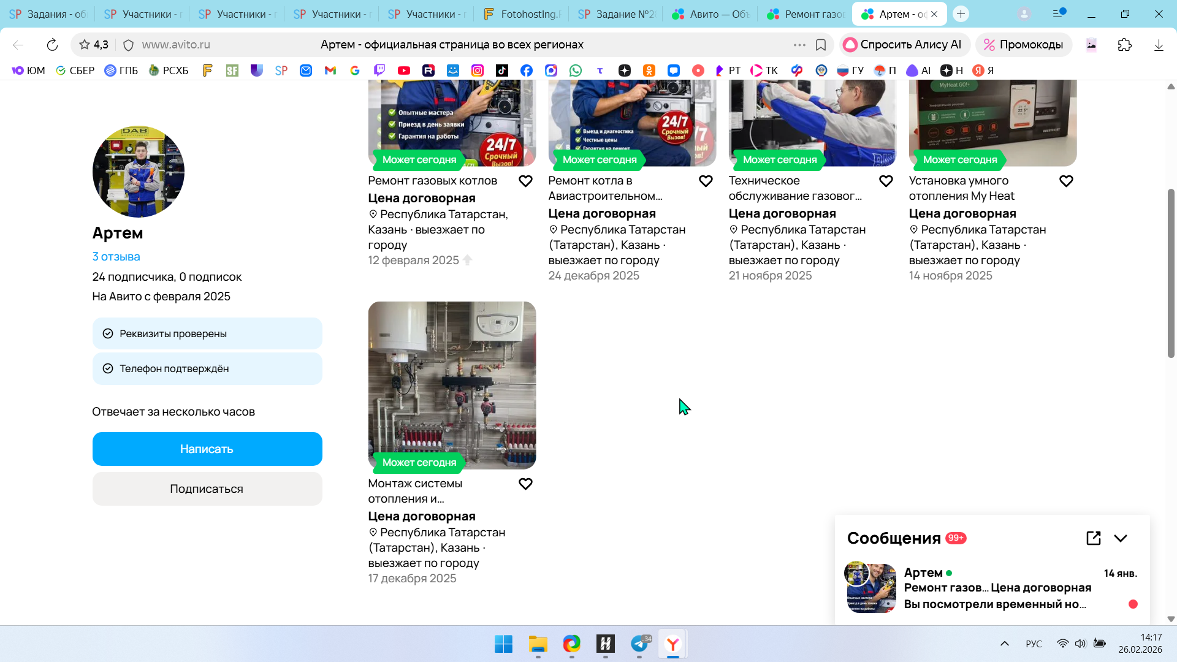Open browser three-dots page menu
This screenshot has height=662, width=1177.
click(x=799, y=45)
